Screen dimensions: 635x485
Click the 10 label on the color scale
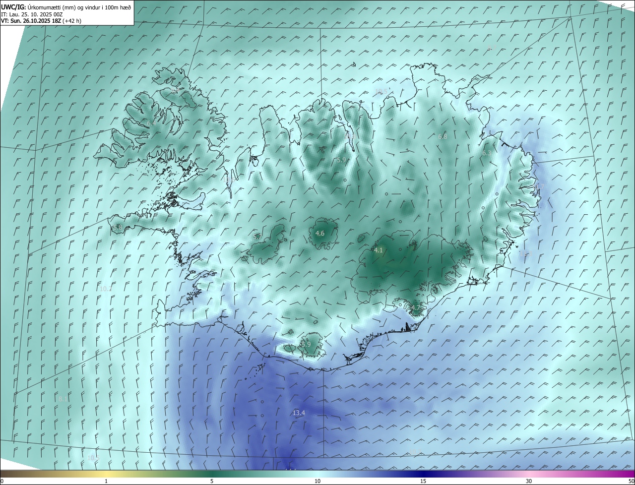click(317, 481)
